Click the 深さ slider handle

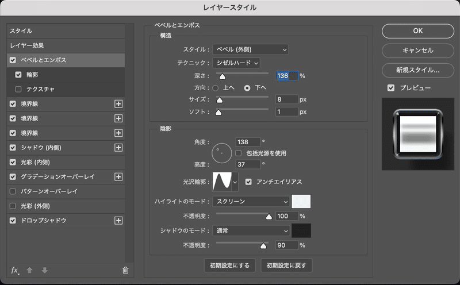tap(223, 76)
